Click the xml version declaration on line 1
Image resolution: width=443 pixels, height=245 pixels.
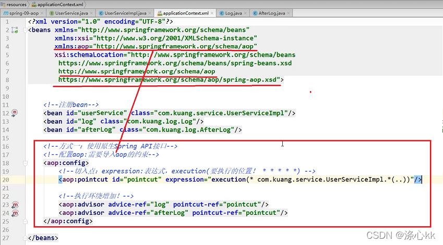[101, 22]
